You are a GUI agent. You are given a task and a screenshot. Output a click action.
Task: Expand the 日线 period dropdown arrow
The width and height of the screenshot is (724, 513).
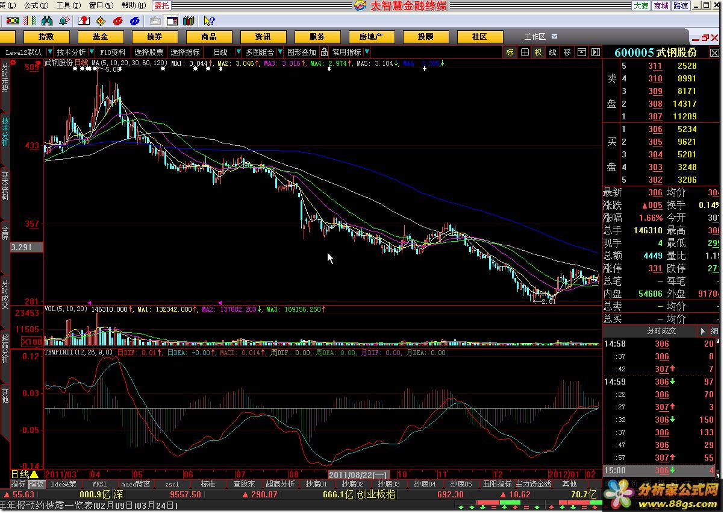click(x=238, y=52)
